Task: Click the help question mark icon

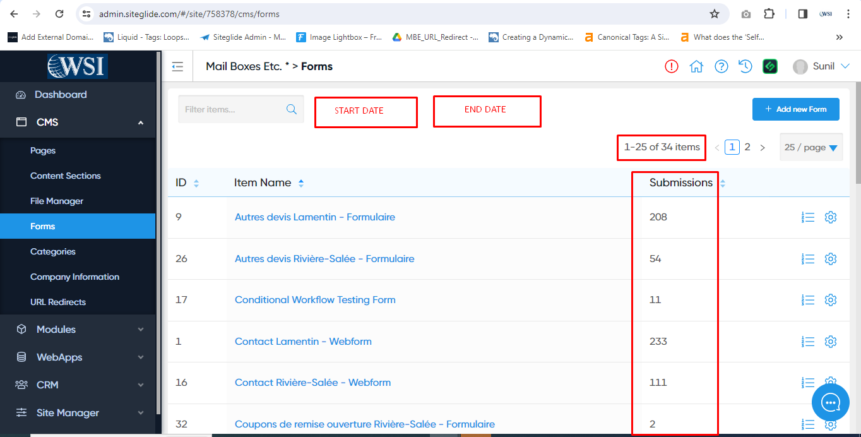Action: tap(721, 66)
